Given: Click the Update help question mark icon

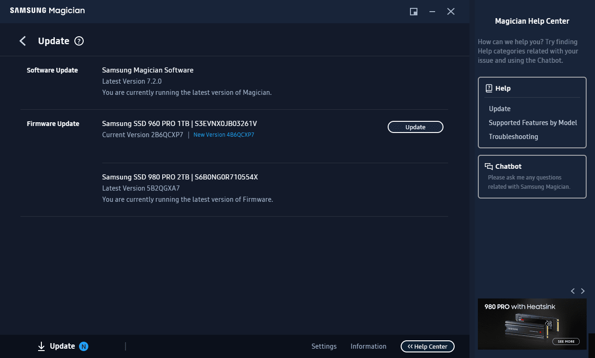Looking at the screenshot, I should pyautogui.click(x=79, y=41).
